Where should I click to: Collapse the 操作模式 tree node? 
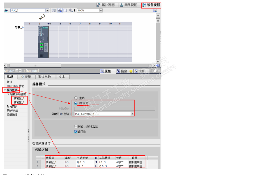point(5,90)
